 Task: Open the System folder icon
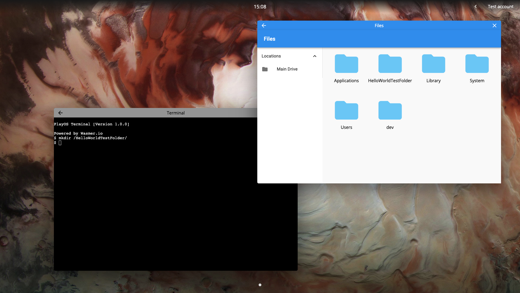(x=477, y=64)
